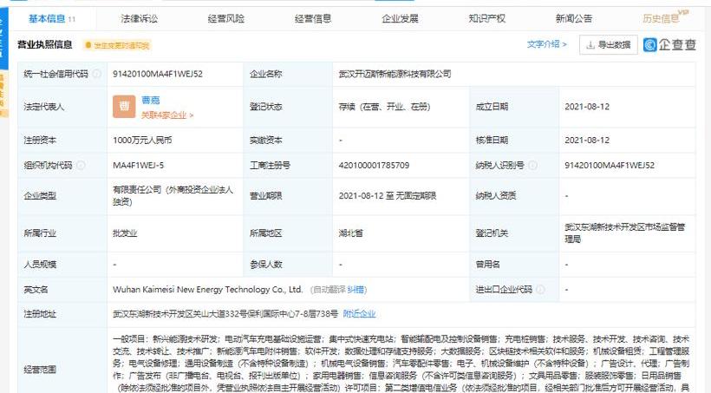Select taxpayer ID 91420100MA4F1WEJ52 in 纳税人识别号 row
Screen dimensions: 711x393
[x=610, y=165]
